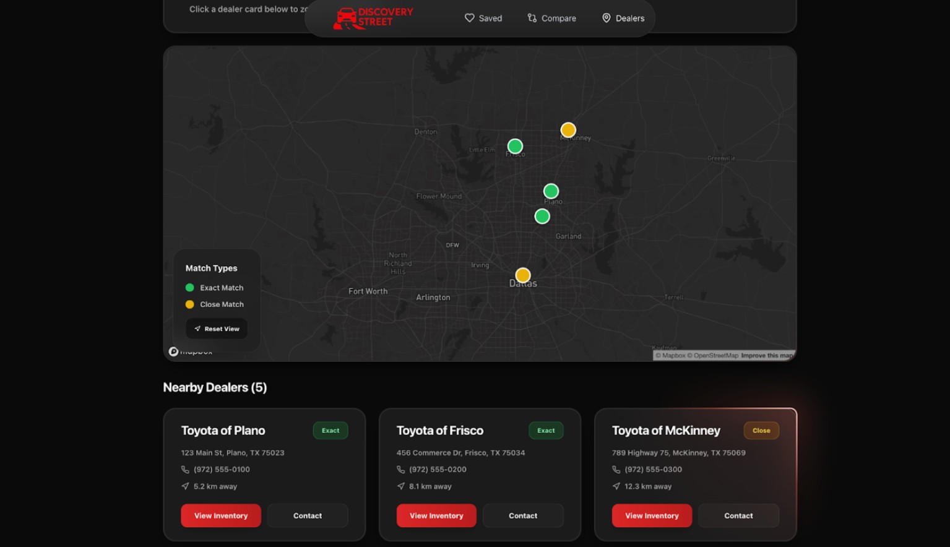Screen dimensions: 950x547
Task: Contact Toyota of Frisco
Action: click(x=523, y=515)
